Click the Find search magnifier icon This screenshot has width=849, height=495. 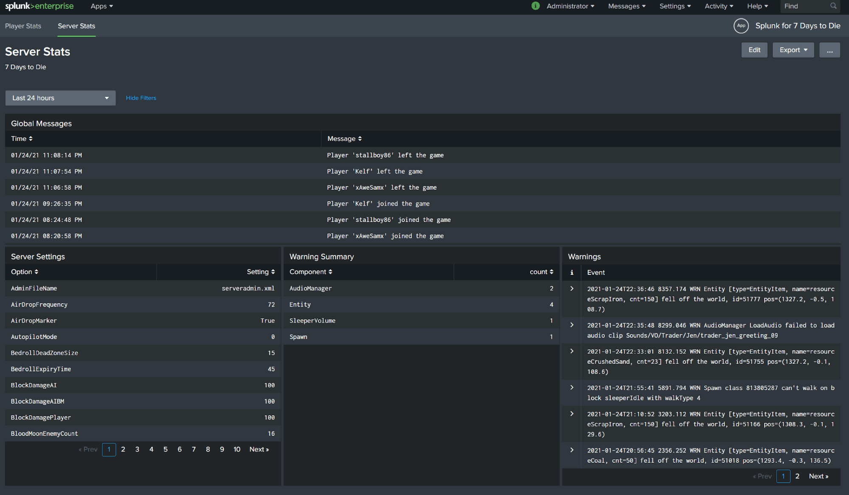pos(833,6)
